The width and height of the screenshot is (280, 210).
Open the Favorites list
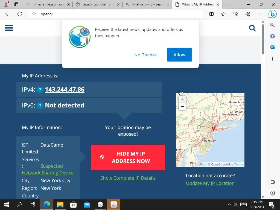224,14
